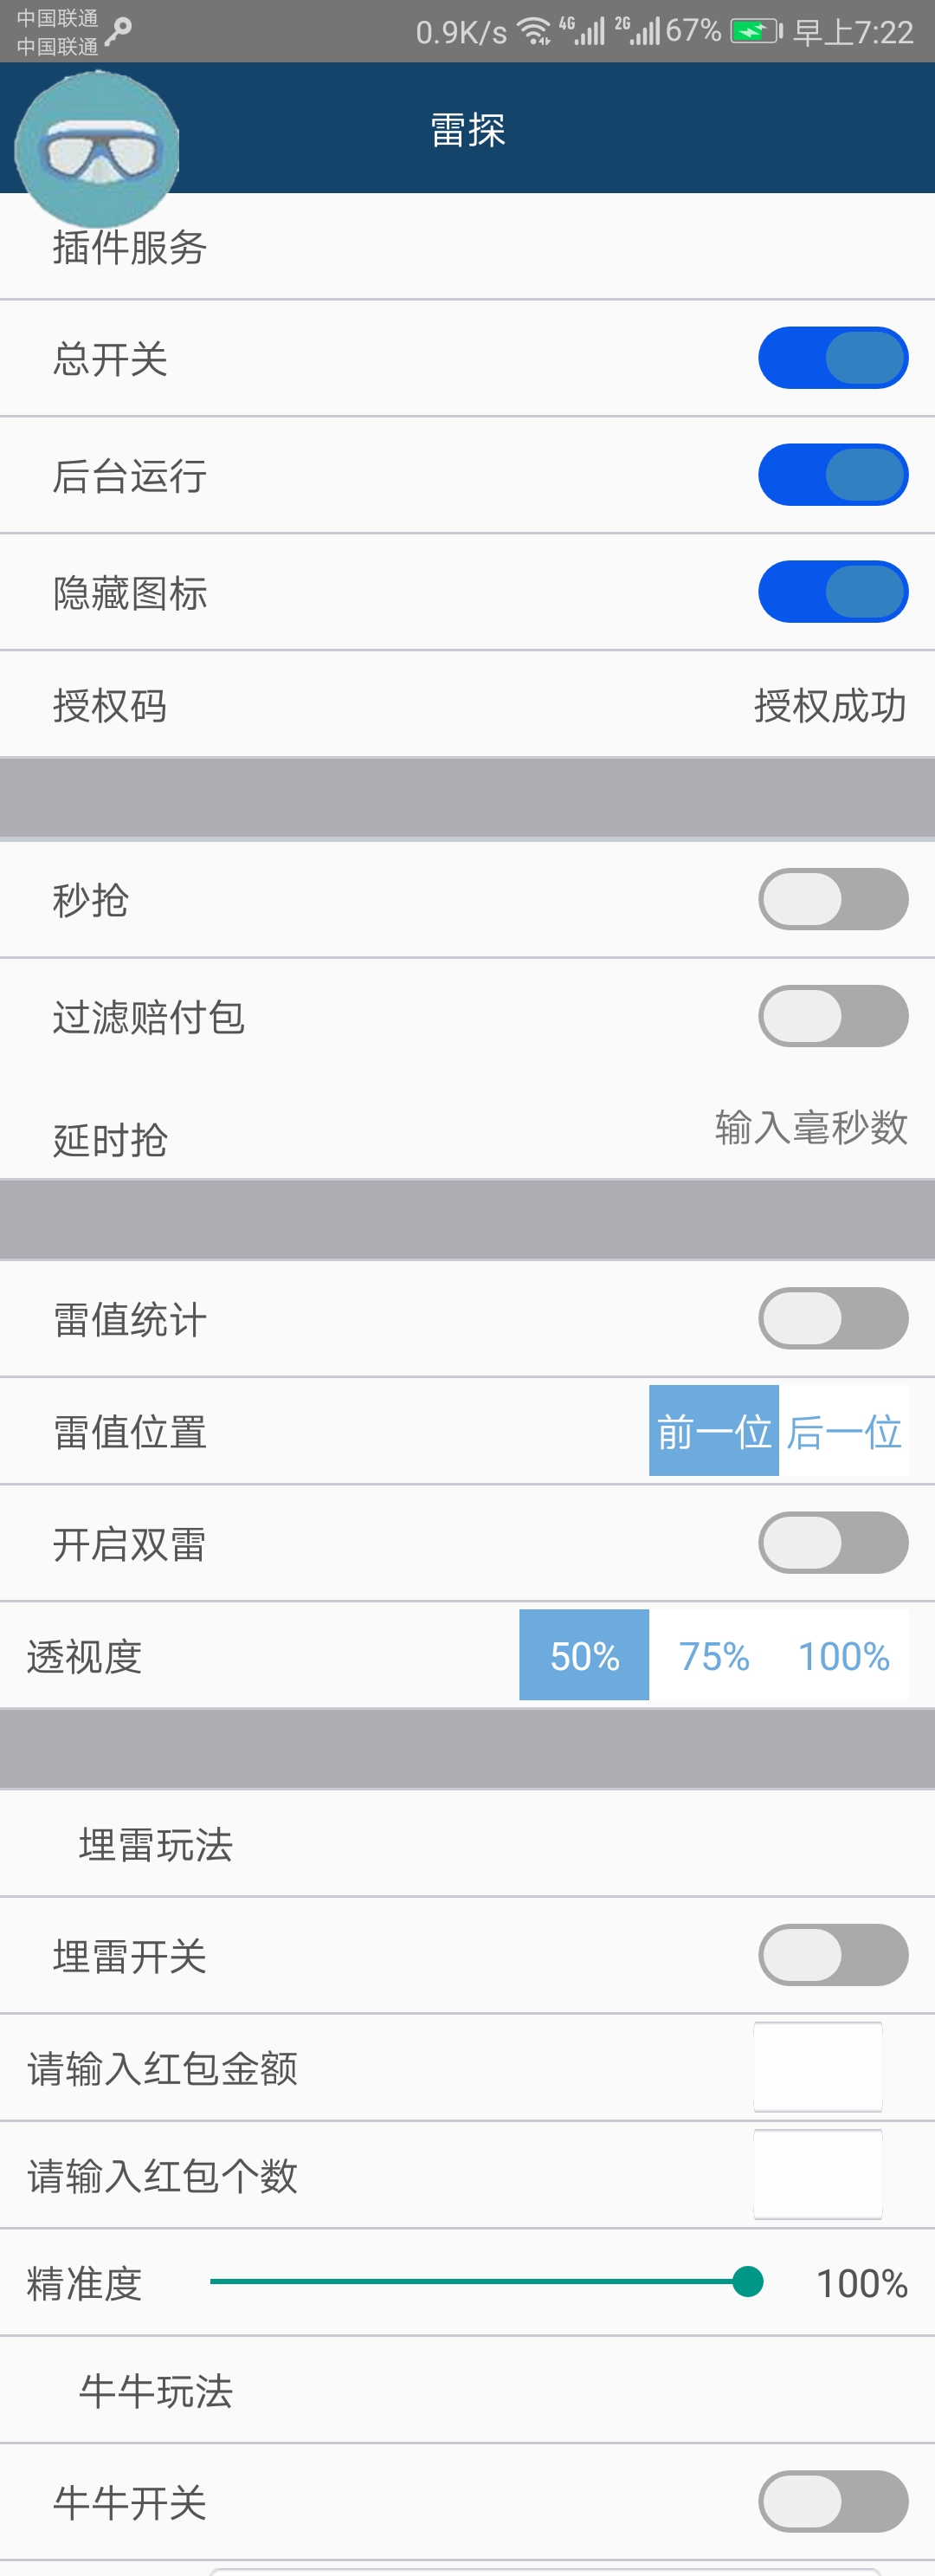Enable 雷值统计 toggle

click(x=833, y=1318)
